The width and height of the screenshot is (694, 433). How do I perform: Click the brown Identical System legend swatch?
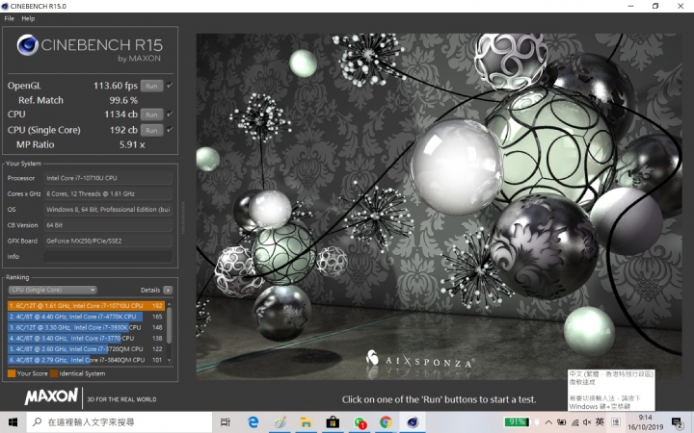pyautogui.click(x=54, y=373)
